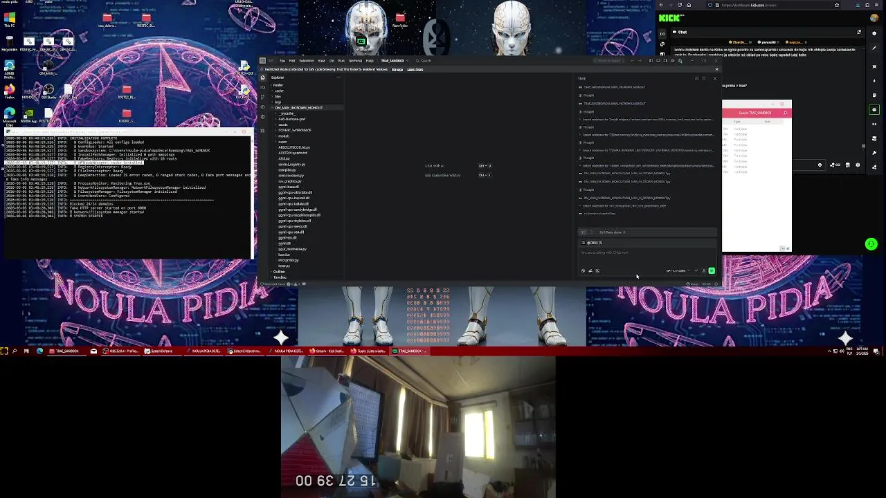The image size is (886, 498).
Task: Open OBS Studio desktop shortcut
Action: [x=48, y=91]
